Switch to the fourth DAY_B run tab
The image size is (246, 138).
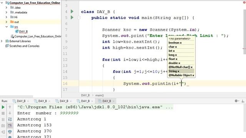point(85,101)
